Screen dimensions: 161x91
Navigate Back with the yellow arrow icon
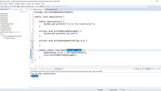(x=62, y=6)
